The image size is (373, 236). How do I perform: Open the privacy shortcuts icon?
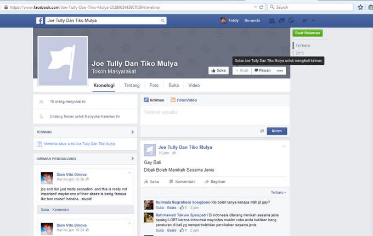(x=305, y=21)
